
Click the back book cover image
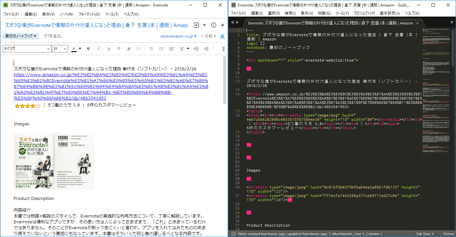[74, 161]
